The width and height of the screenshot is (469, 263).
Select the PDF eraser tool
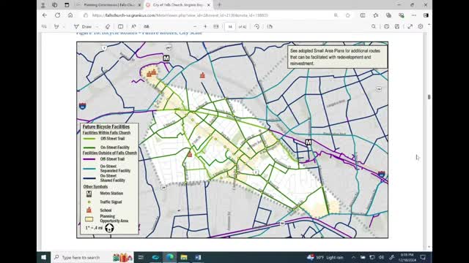click(108, 26)
